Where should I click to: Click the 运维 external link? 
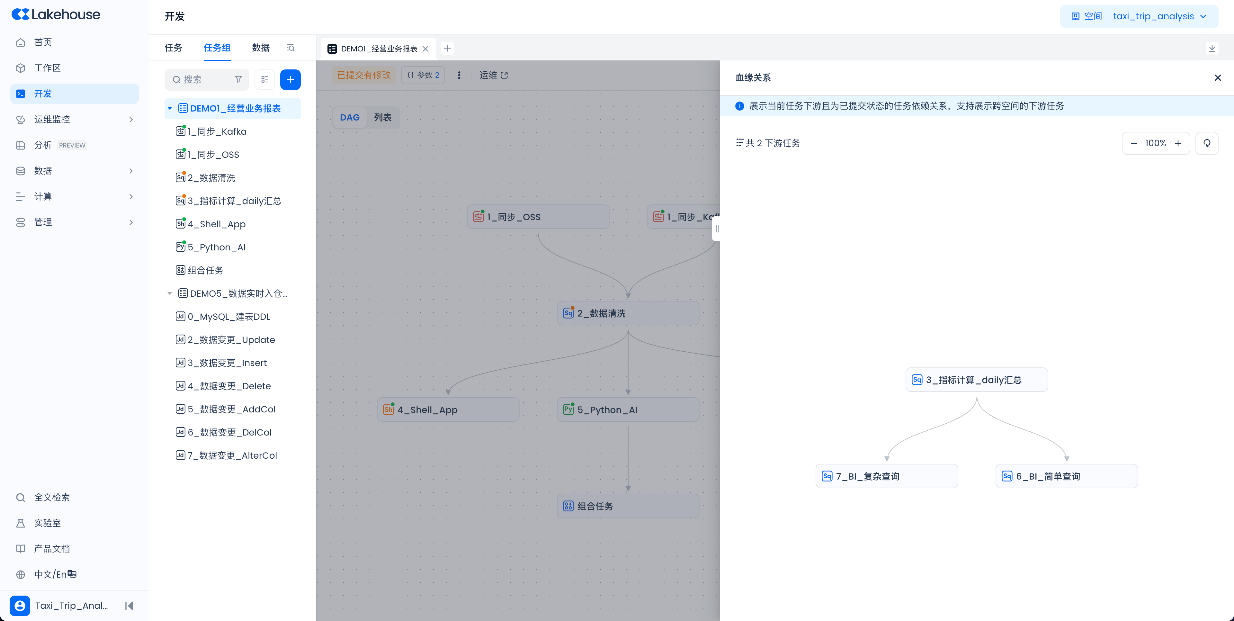[493, 75]
